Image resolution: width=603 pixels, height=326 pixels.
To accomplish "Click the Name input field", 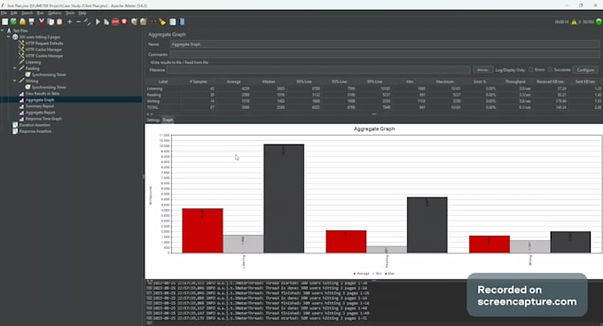I will point(385,44).
